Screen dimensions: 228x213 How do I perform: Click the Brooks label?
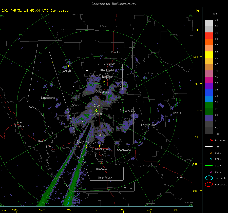(180, 177)
